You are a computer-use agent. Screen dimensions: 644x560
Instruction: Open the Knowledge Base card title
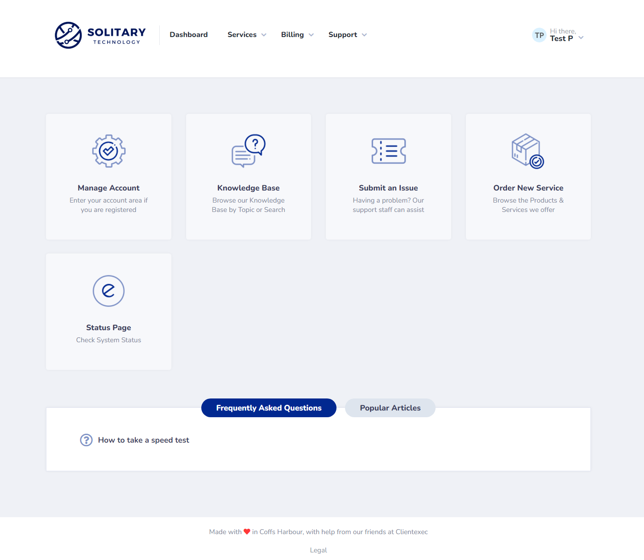pyautogui.click(x=249, y=188)
